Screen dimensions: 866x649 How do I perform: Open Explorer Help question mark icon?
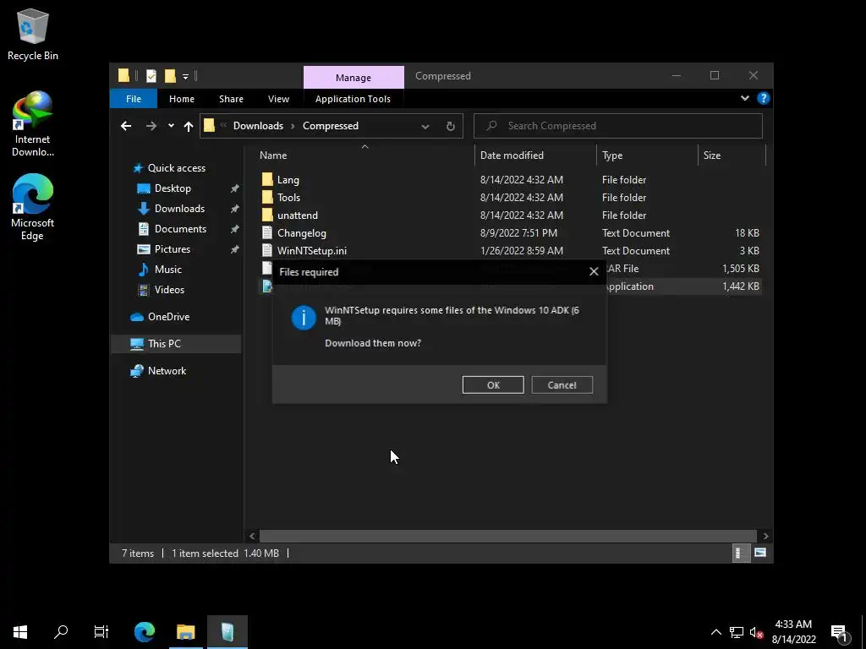[764, 98]
